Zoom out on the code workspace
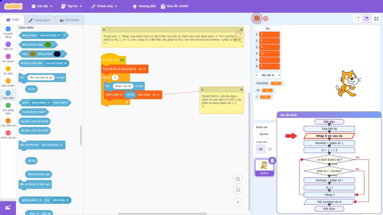The height and width of the screenshot is (215, 383). tap(238, 190)
